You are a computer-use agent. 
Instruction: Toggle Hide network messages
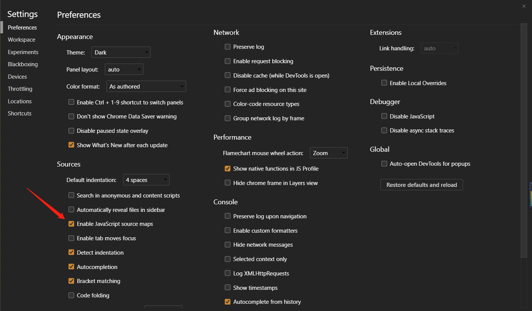pyautogui.click(x=227, y=245)
